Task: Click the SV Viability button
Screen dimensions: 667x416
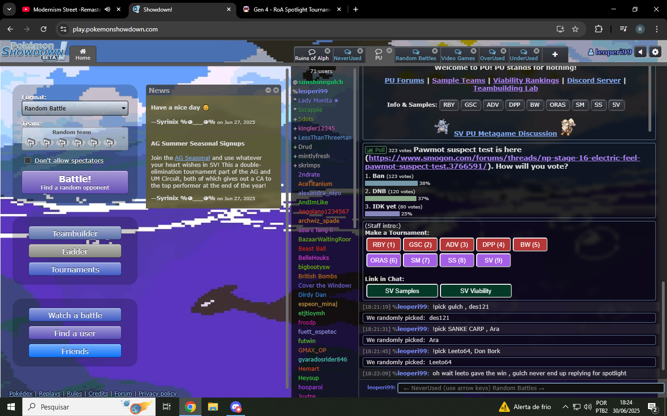Action: 476,291
